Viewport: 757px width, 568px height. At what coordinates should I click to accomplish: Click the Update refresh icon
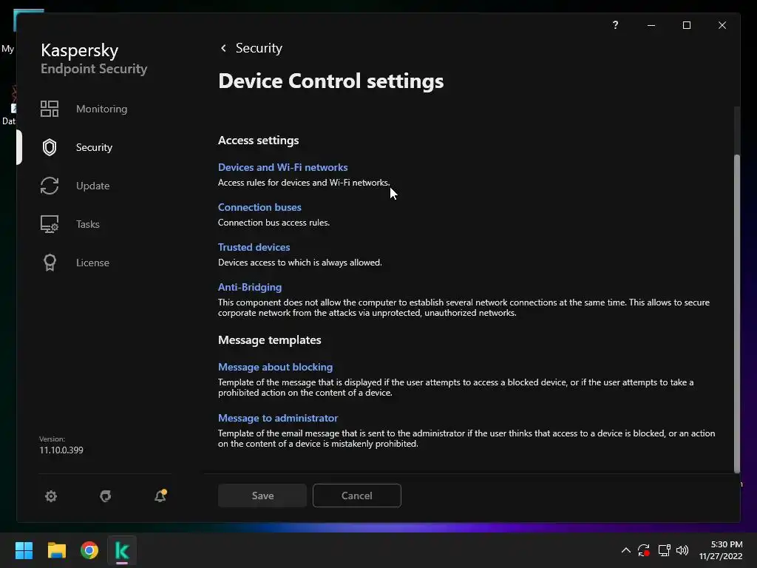click(50, 186)
